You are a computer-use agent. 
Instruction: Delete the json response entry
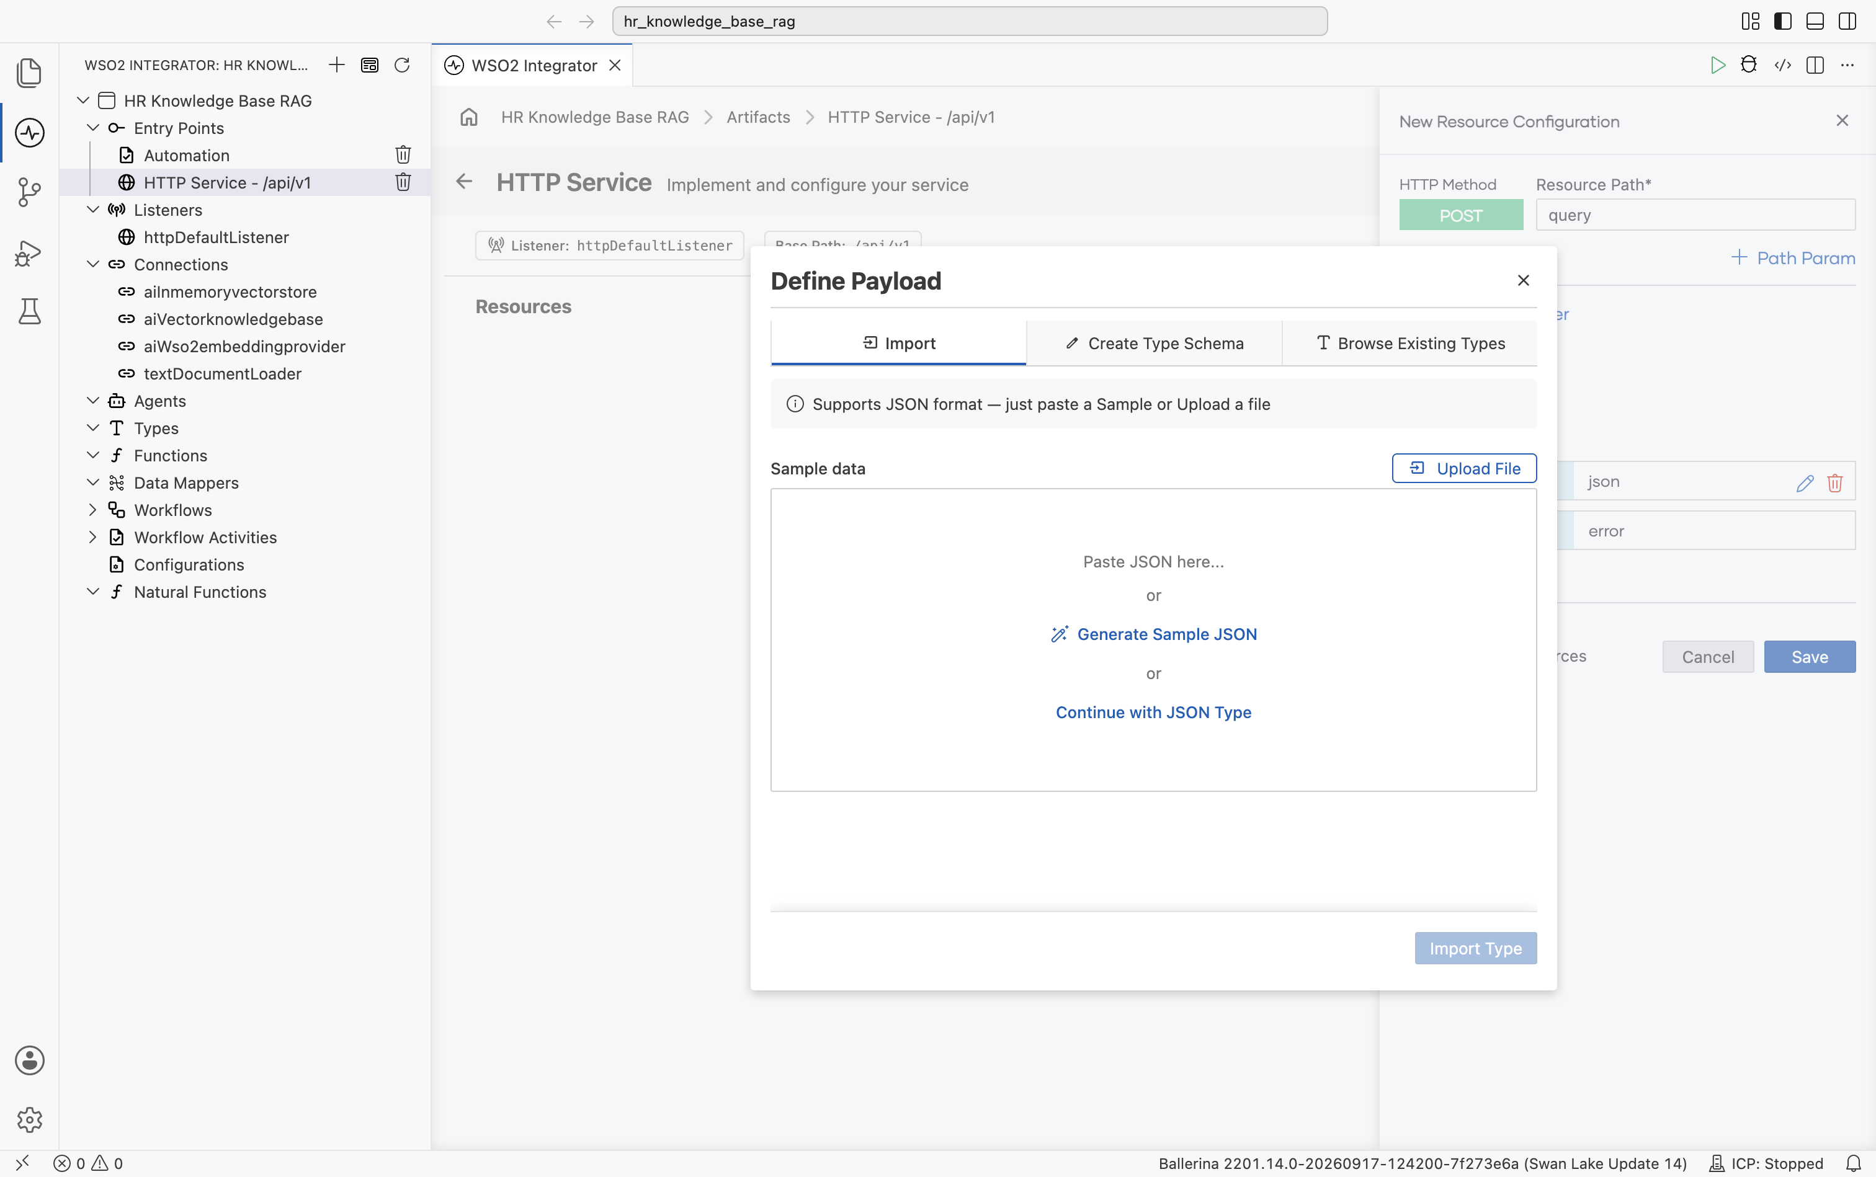coord(1834,482)
